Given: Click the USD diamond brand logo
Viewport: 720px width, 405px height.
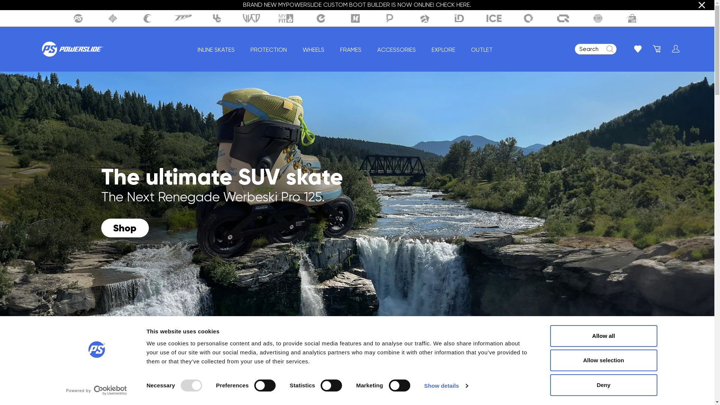Looking at the screenshot, I should coord(112,18).
